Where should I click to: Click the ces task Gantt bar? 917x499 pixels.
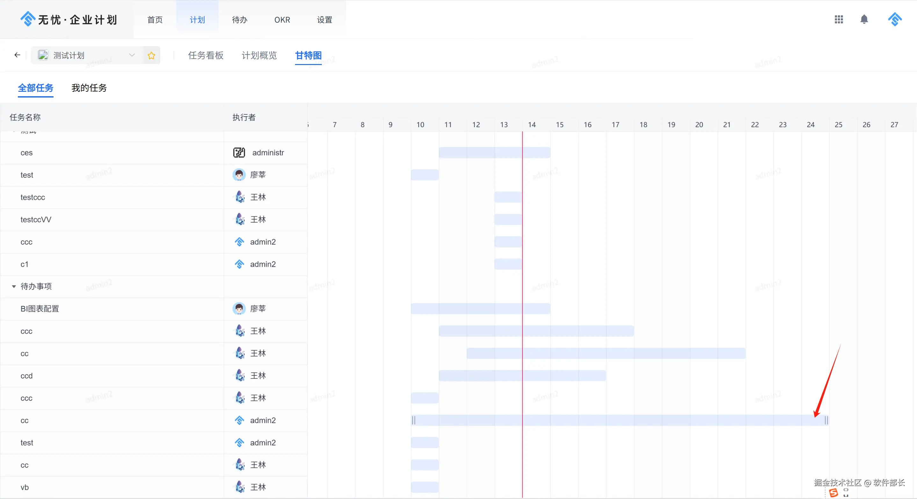point(494,153)
